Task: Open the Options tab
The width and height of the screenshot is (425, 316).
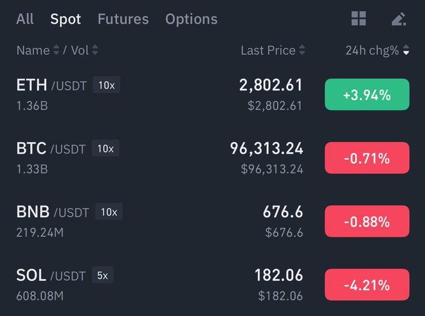Action: point(191,19)
